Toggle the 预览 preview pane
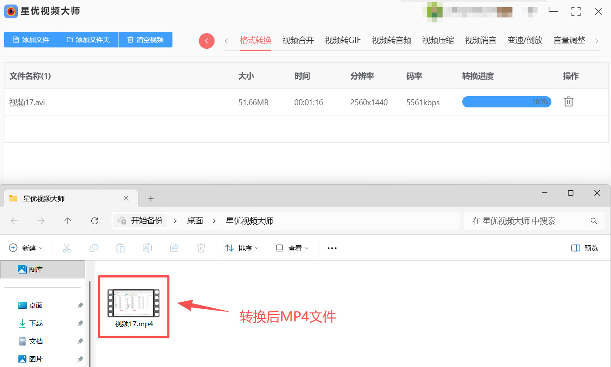The height and width of the screenshot is (367, 611). 585,248
